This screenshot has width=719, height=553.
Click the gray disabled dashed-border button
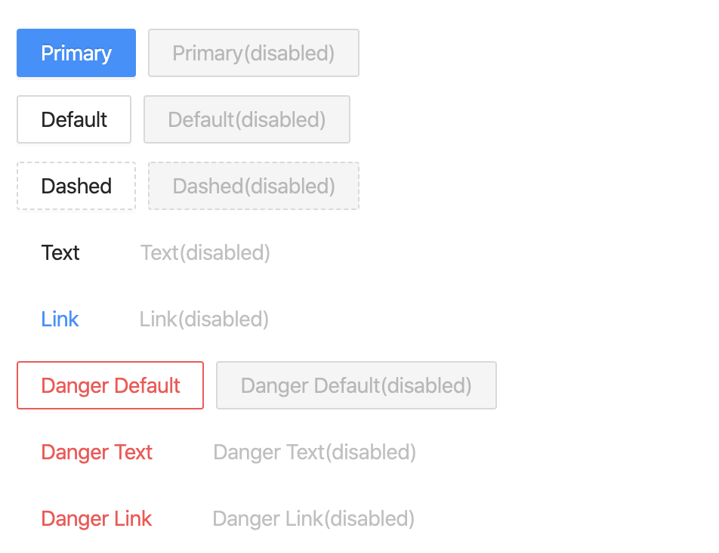pyautogui.click(x=254, y=186)
